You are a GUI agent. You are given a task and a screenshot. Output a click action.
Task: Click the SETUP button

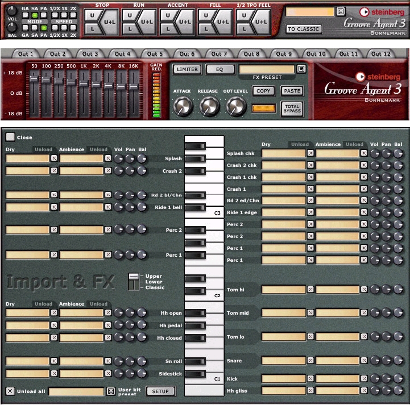(160, 391)
